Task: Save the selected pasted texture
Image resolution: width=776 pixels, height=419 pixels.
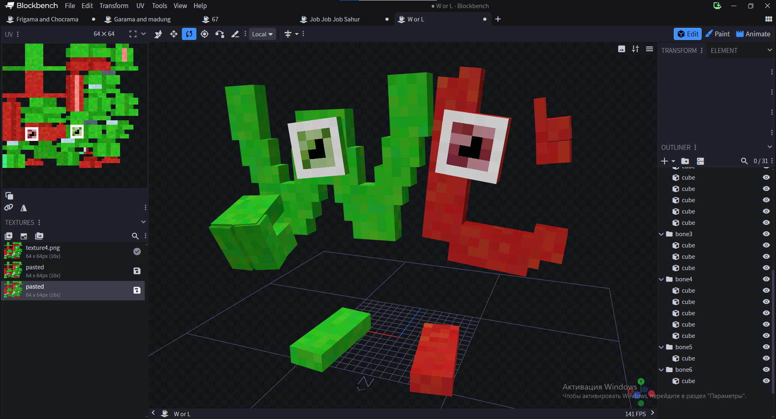Action: [137, 290]
